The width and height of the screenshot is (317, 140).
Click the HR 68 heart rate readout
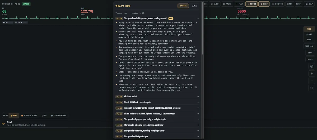pos(4,11)
